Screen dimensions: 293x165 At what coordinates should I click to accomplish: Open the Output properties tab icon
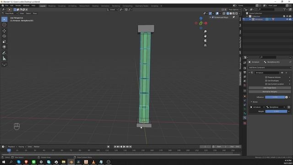[244, 72]
